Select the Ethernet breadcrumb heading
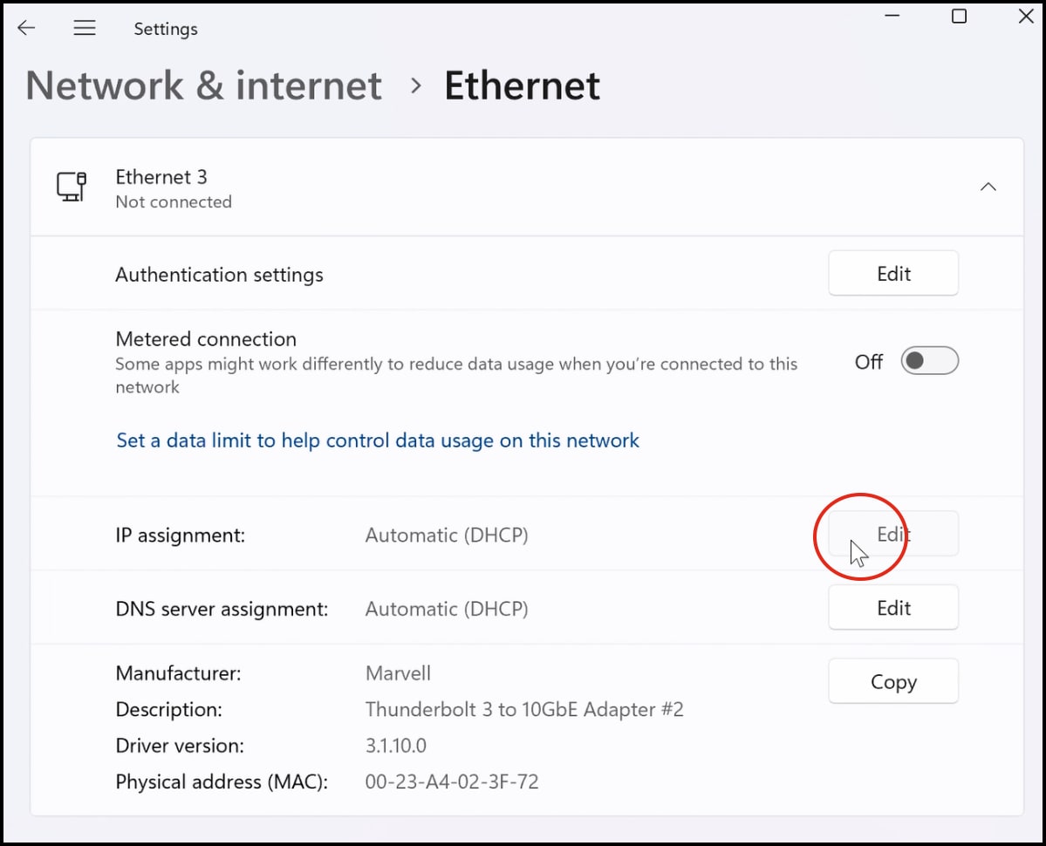Image resolution: width=1046 pixels, height=846 pixels. [522, 86]
